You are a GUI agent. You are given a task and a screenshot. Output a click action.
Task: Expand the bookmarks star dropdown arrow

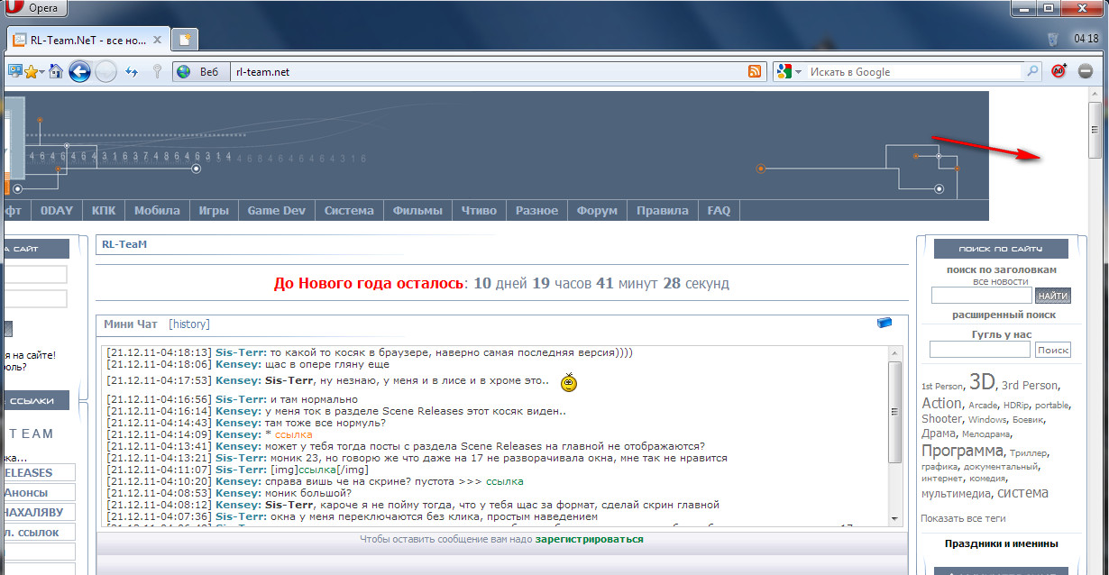coord(41,72)
